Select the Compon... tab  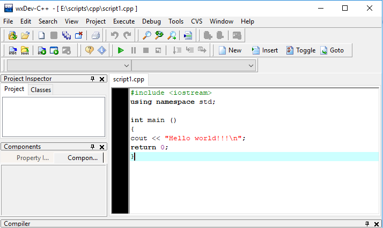coord(83,158)
